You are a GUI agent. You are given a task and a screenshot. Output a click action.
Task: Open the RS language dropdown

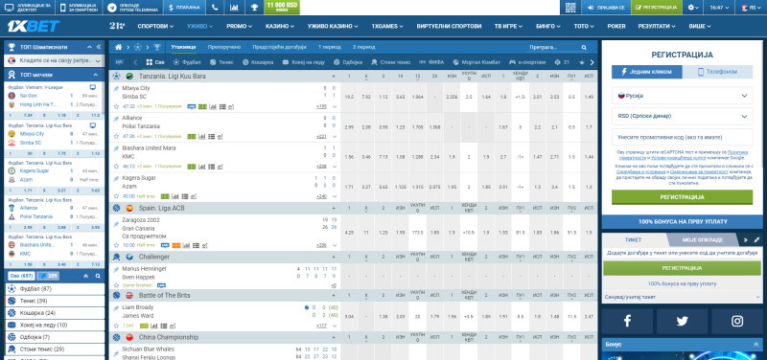751,8
